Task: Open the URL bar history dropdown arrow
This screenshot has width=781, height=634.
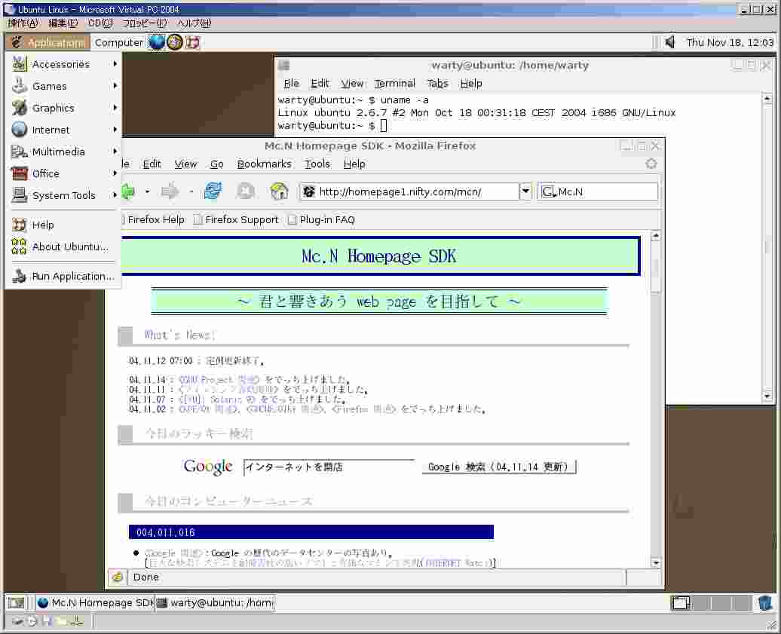Action: tap(525, 191)
